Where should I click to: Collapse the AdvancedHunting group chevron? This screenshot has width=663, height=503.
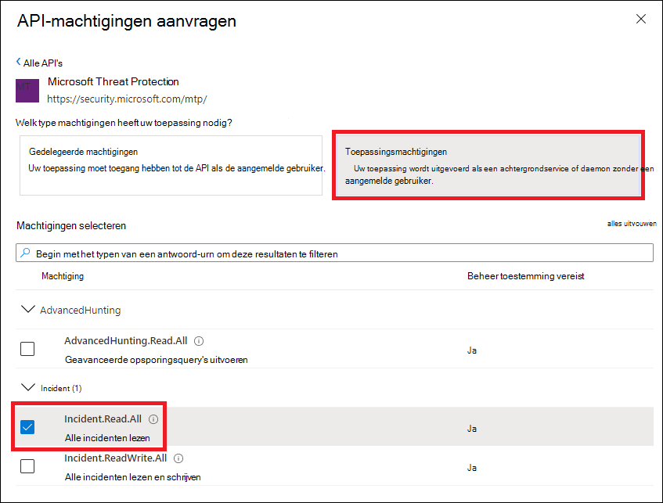coord(28,310)
